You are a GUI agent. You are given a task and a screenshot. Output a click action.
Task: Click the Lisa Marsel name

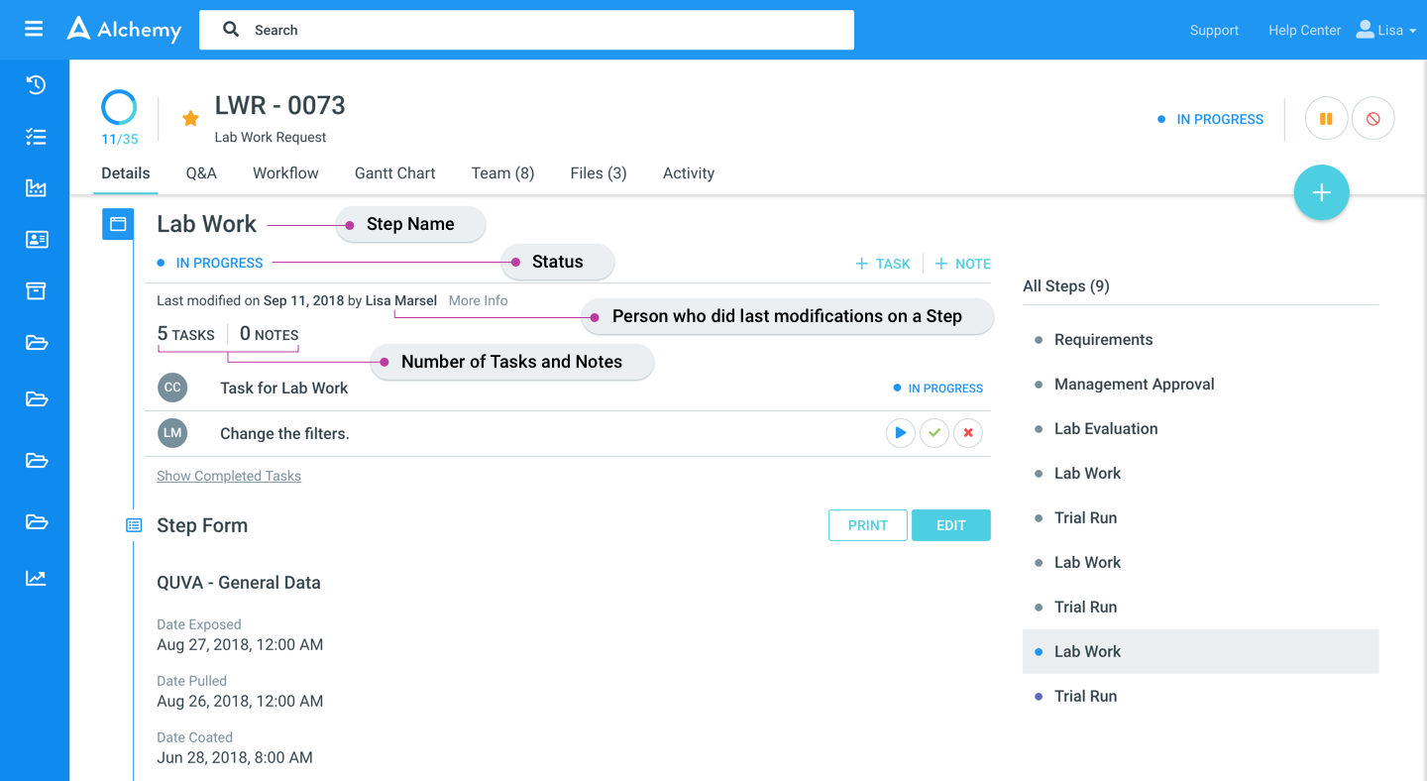pyautogui.click(x=401, y=300)
